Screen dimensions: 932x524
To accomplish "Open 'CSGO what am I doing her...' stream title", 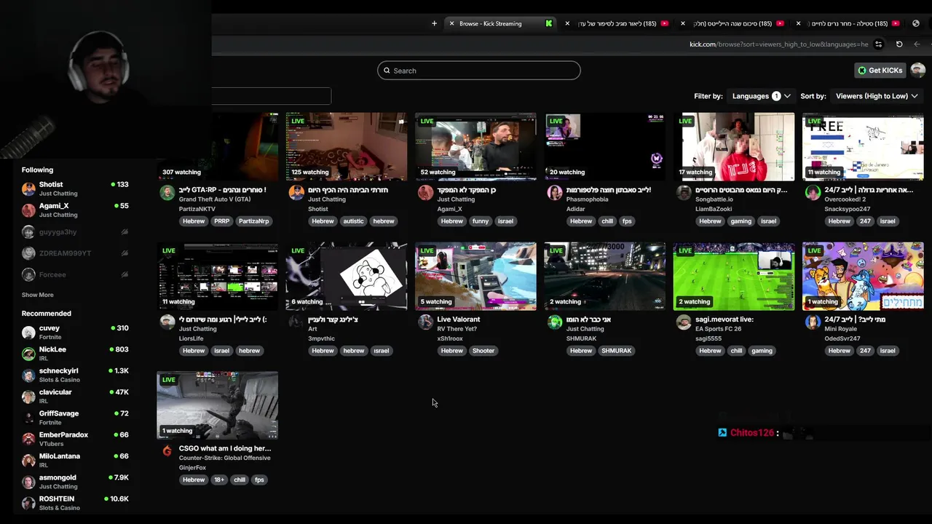I will 225,448.
